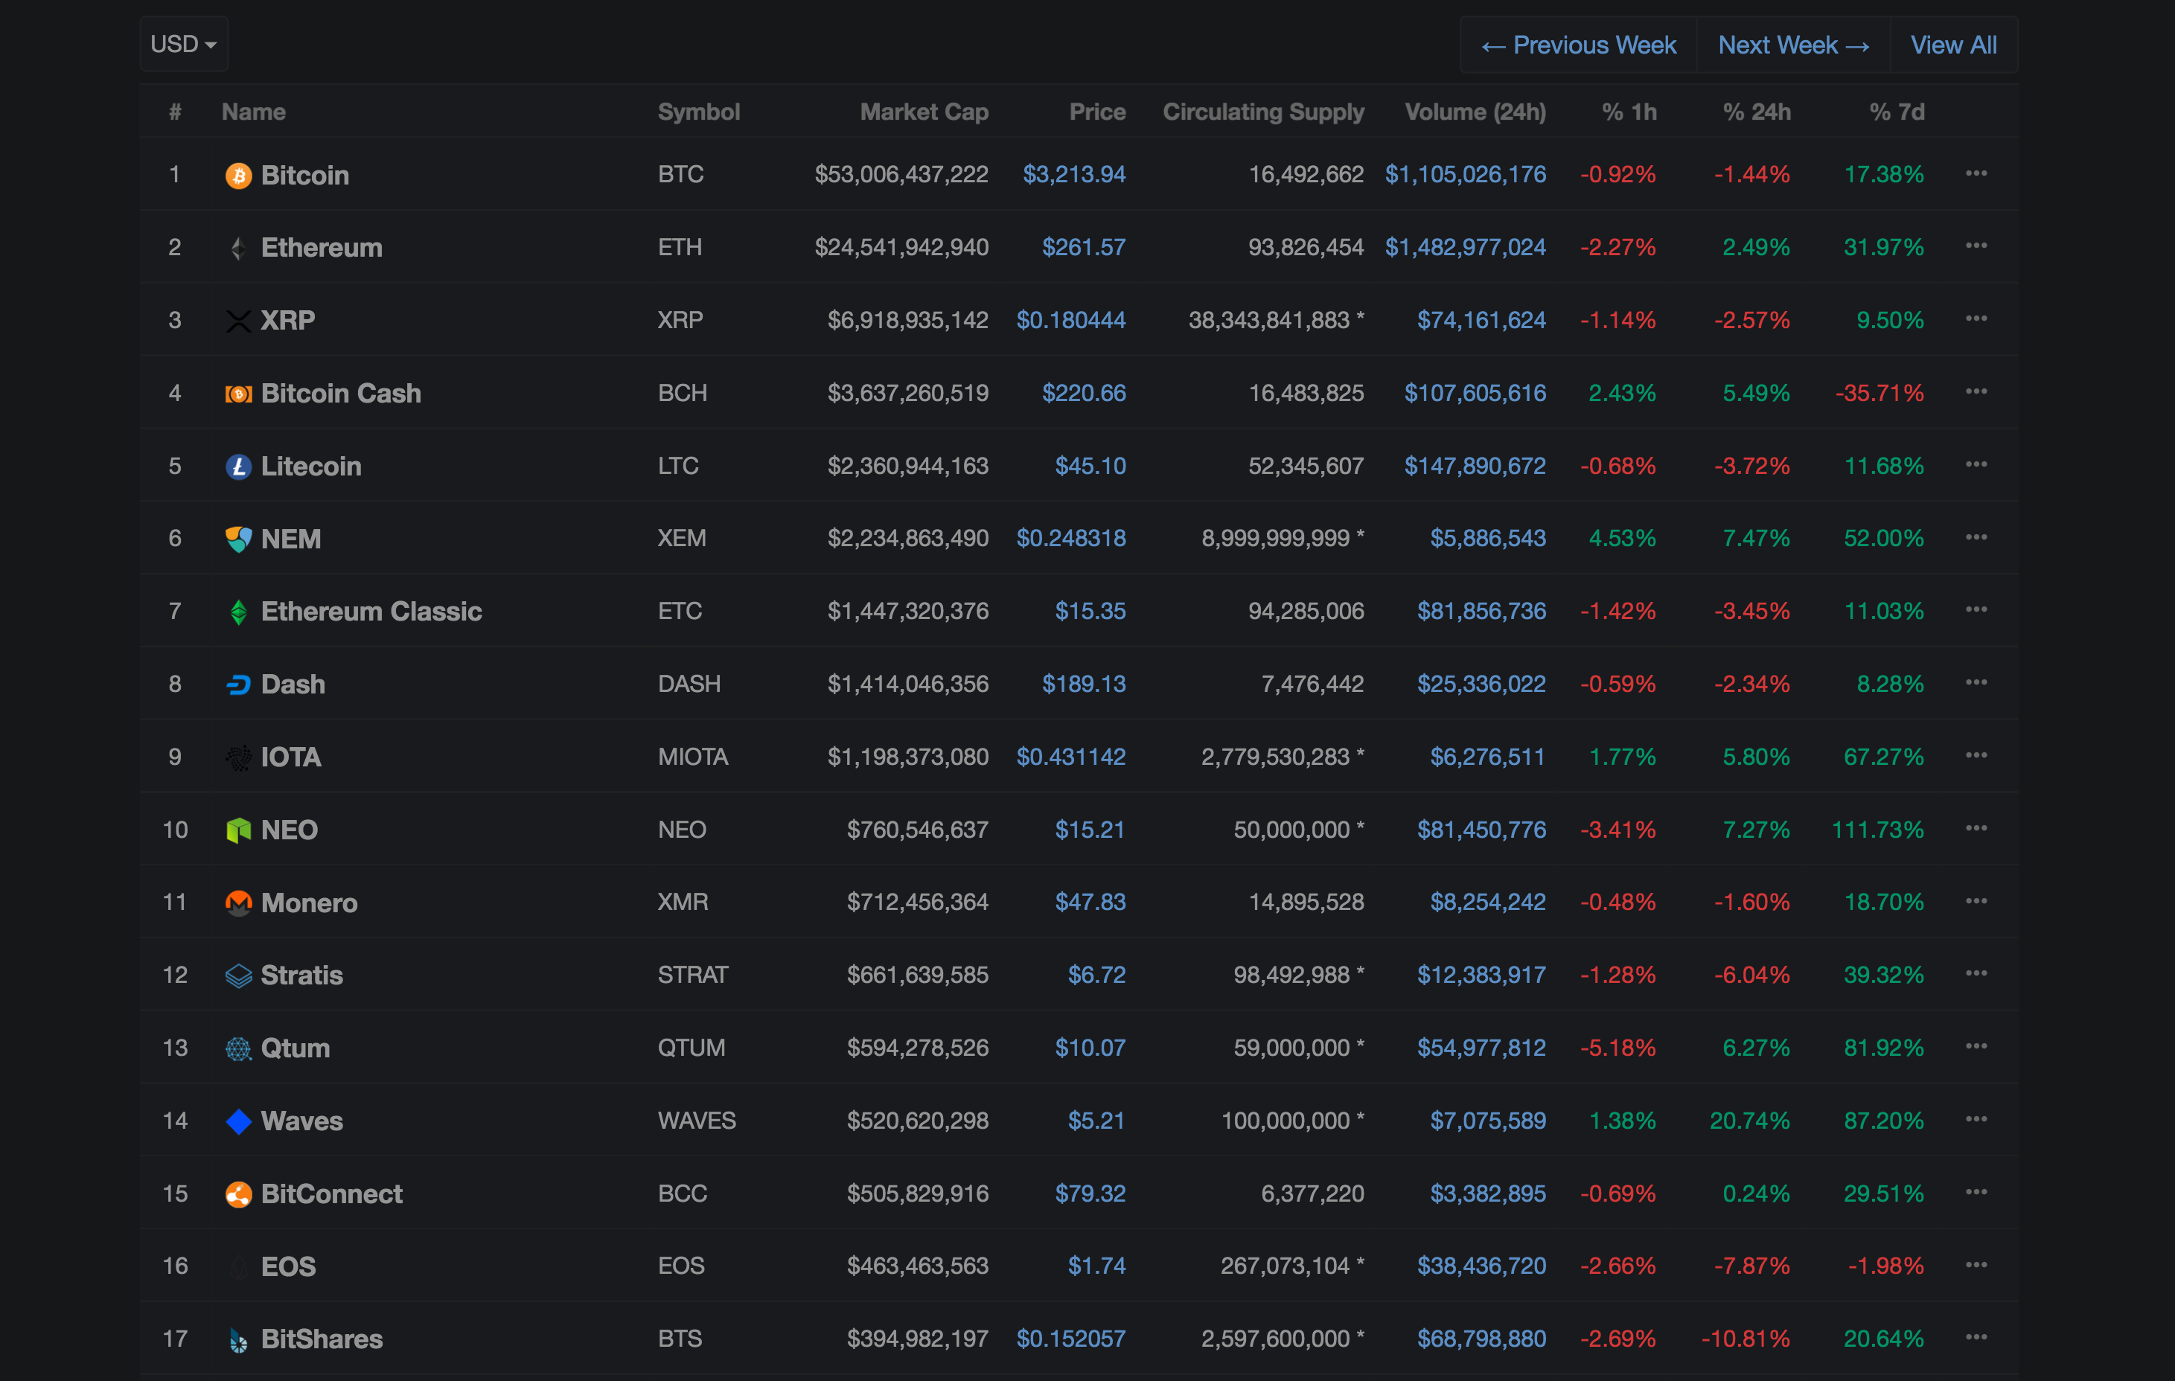Open the more options menu for IOTA
Viewport: 2175px width, 1381px height.
(x=1976, y=755)
